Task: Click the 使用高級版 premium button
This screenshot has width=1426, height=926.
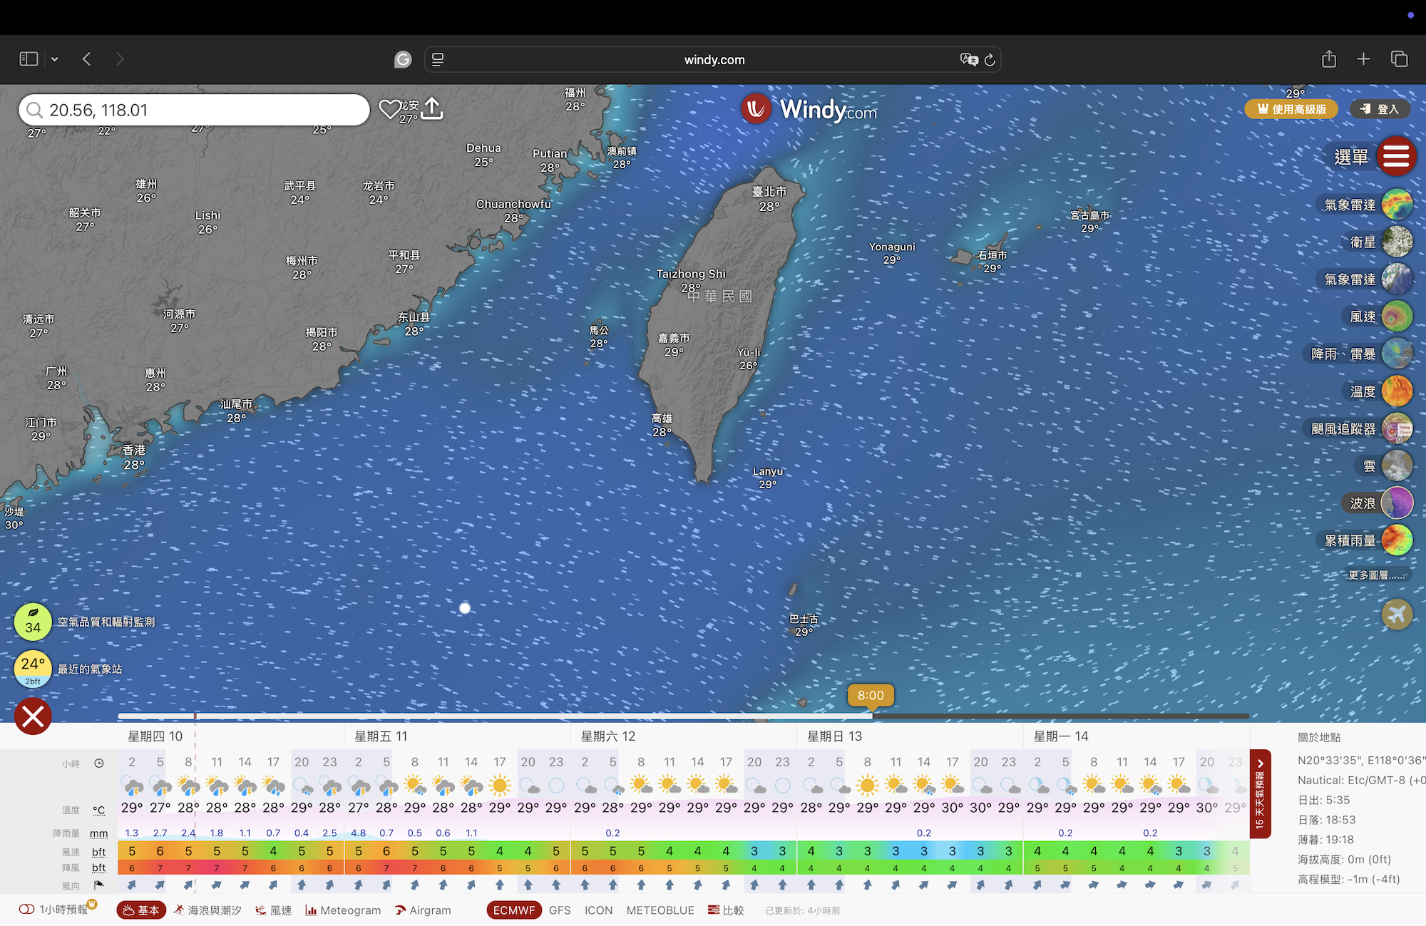Action: (1291, 109)
